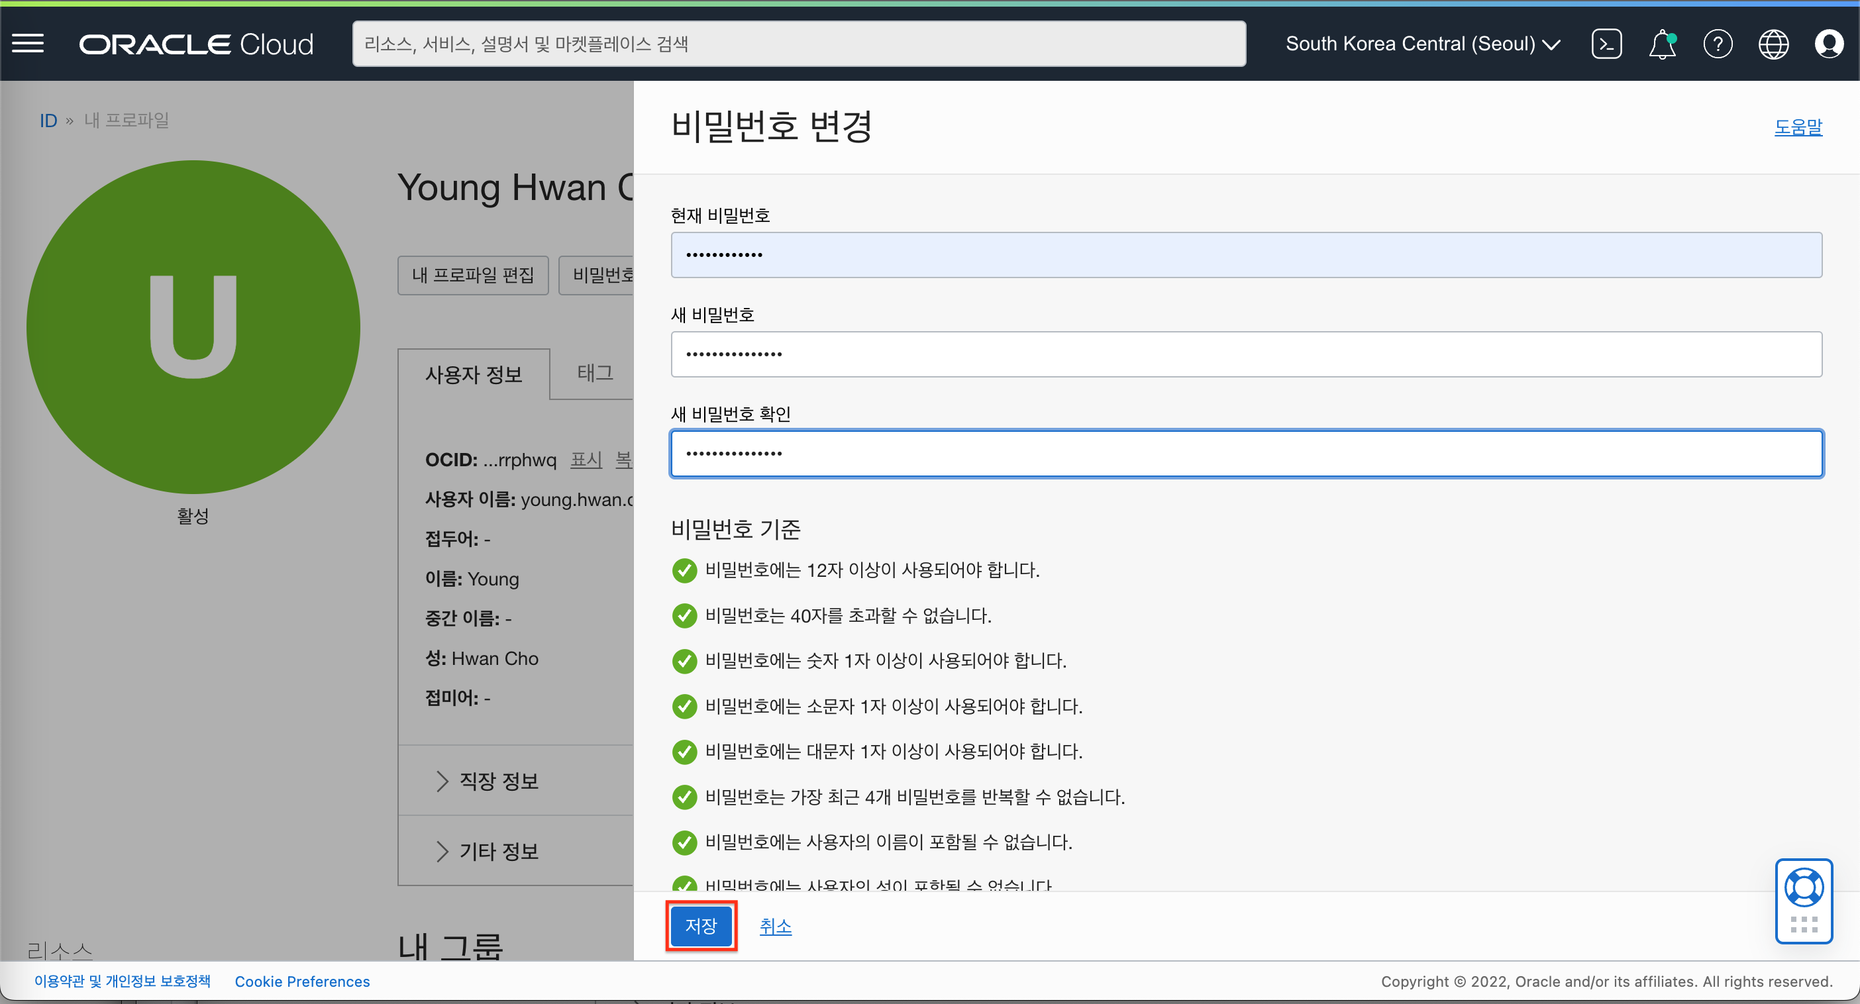
Task: Click the 내 그룹 heading
Action: pos(450,946)
